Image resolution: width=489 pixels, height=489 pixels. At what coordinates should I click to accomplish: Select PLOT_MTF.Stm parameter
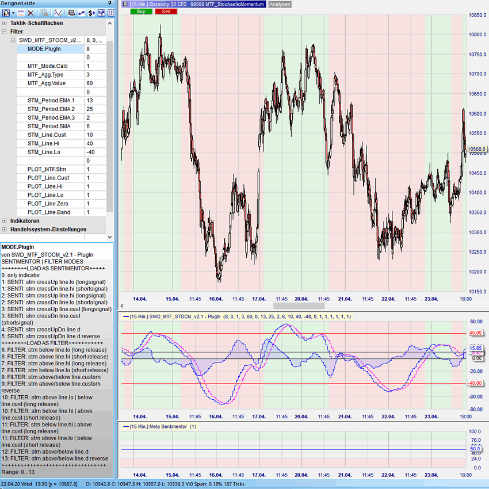51,169
